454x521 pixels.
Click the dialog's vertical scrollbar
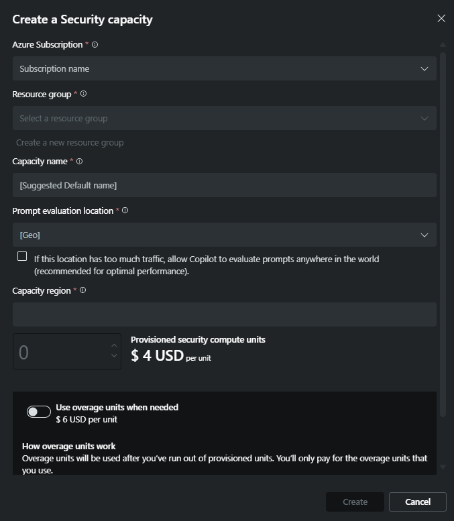point(443,234)
